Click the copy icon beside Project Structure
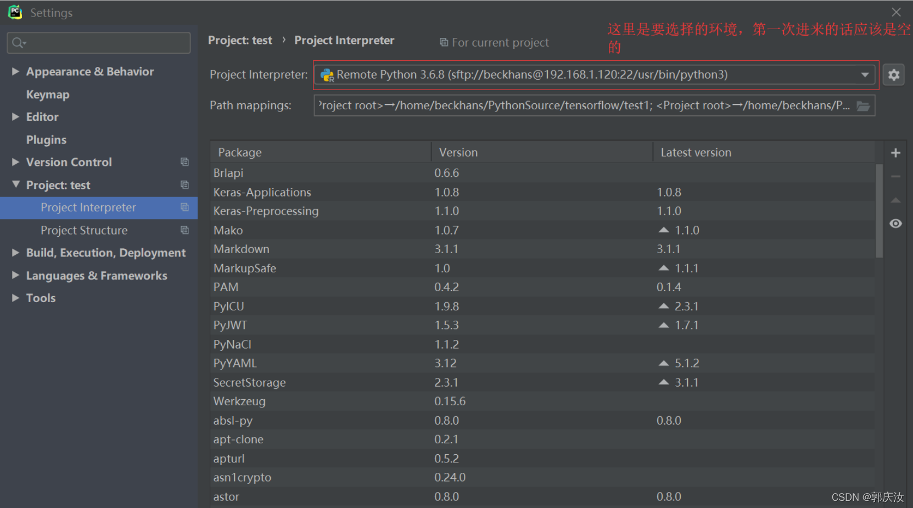This screenshot has height=508, width=913. (x=184, y=230)
